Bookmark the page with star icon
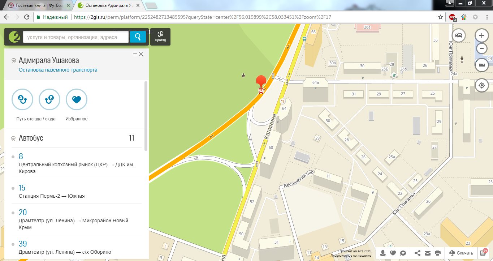This screenshot has width=493, height=261. [441, 17]
